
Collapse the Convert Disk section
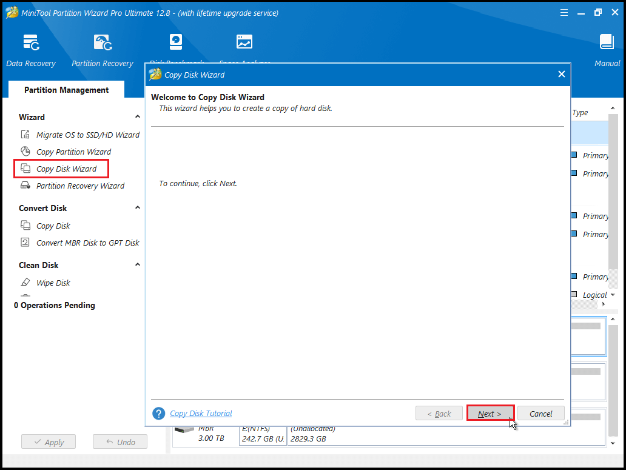[x=137, y=208]
